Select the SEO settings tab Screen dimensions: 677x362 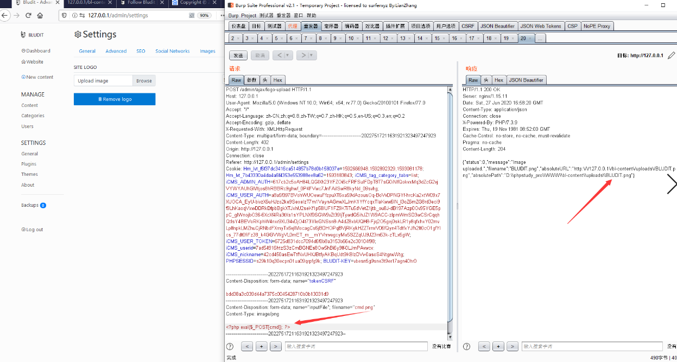click(141, 51)
